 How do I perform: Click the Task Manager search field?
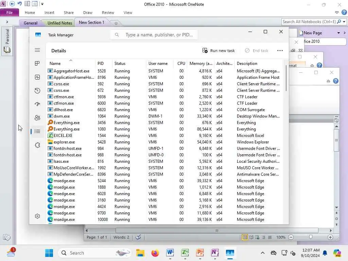(154, 35)
